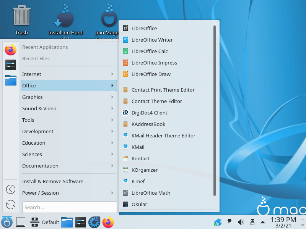Click the Office submenu vertical scrollbar
Viewport: 306px width, 229px height.
coord(215,111)
